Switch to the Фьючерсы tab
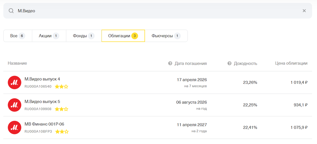The height and width of the screenshot is (144, 317). click(166, 36)
